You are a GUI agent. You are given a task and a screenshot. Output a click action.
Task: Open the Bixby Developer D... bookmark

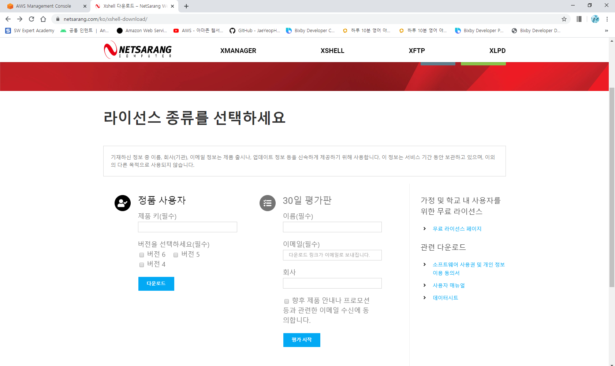click(x=536, y=31)
